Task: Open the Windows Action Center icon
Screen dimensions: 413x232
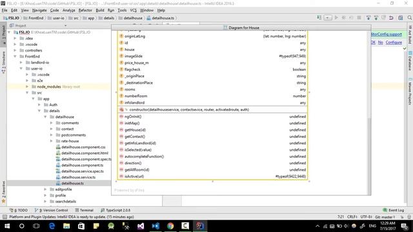Action: [x=405, y=226]
